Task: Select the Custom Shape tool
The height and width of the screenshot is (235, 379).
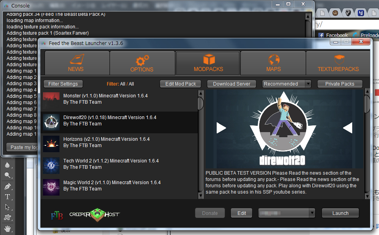Action: [x=7, y=217]
